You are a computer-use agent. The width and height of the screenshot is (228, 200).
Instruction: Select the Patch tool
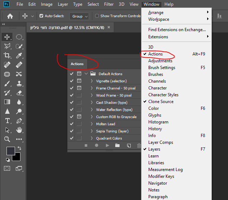(7, 74)
